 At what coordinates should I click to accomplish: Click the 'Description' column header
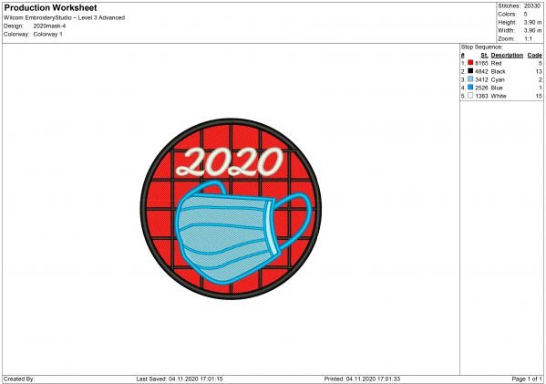(507, 55)
